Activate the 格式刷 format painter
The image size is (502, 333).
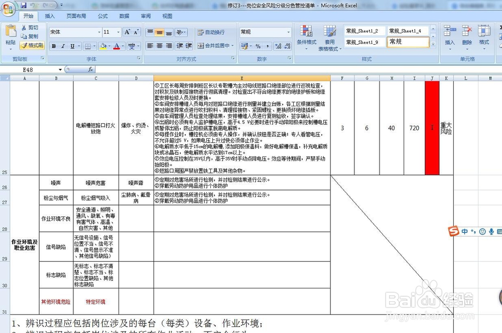32,46
